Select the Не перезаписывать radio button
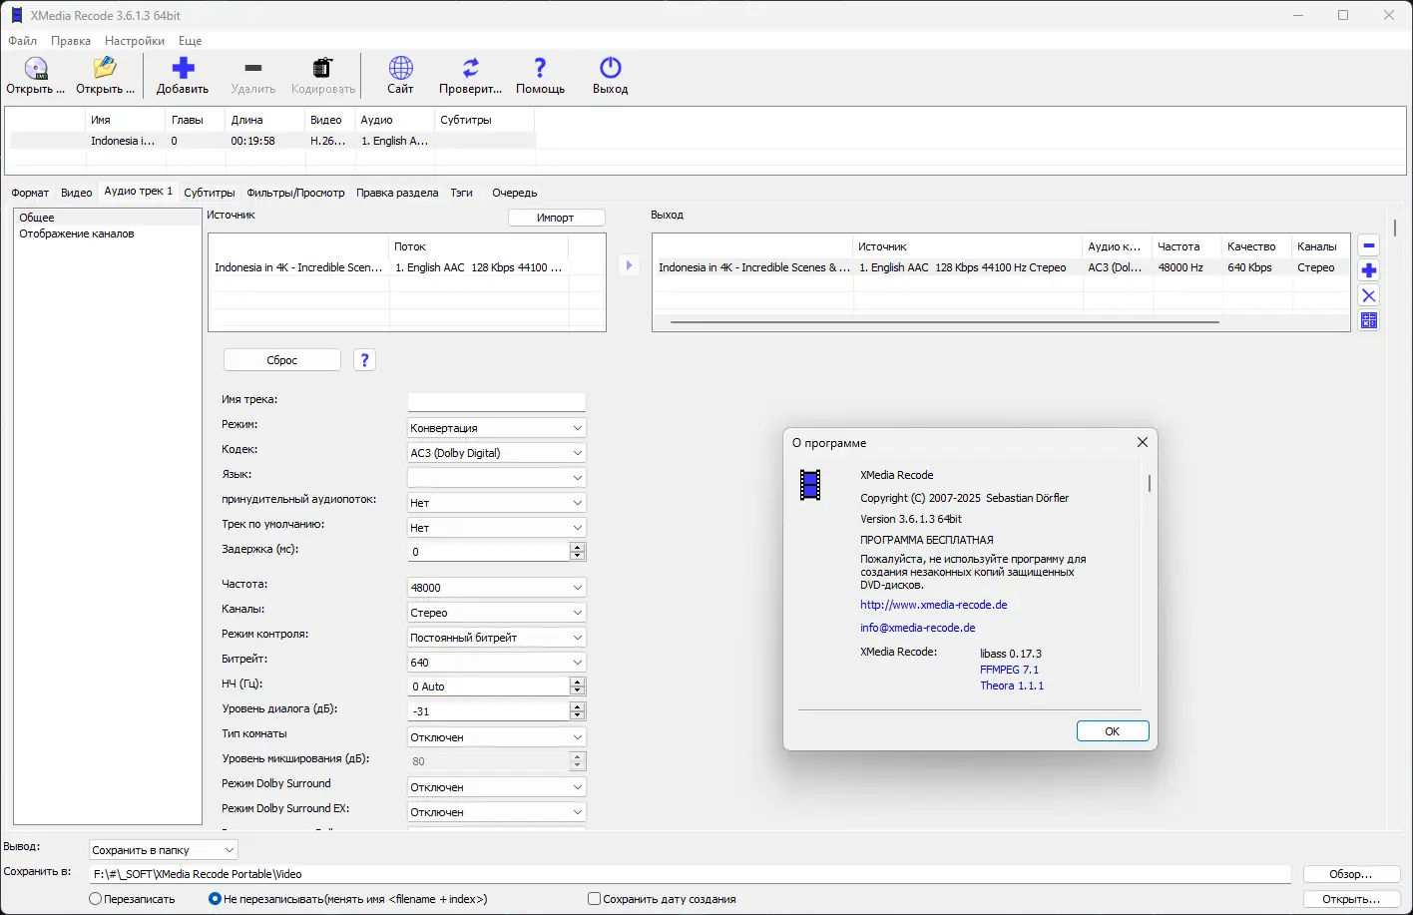 click(x=215, y=899)
